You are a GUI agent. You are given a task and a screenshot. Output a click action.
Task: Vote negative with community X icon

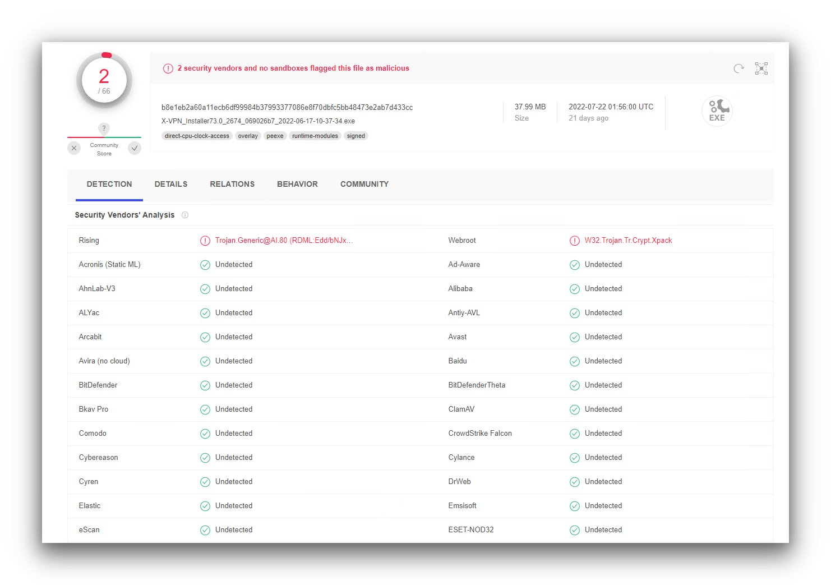(x=74, y=148)
